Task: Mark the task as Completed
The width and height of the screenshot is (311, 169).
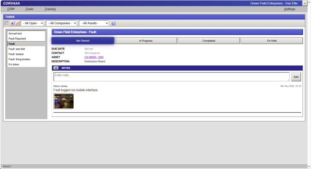Action: click(x=209, y=41)
